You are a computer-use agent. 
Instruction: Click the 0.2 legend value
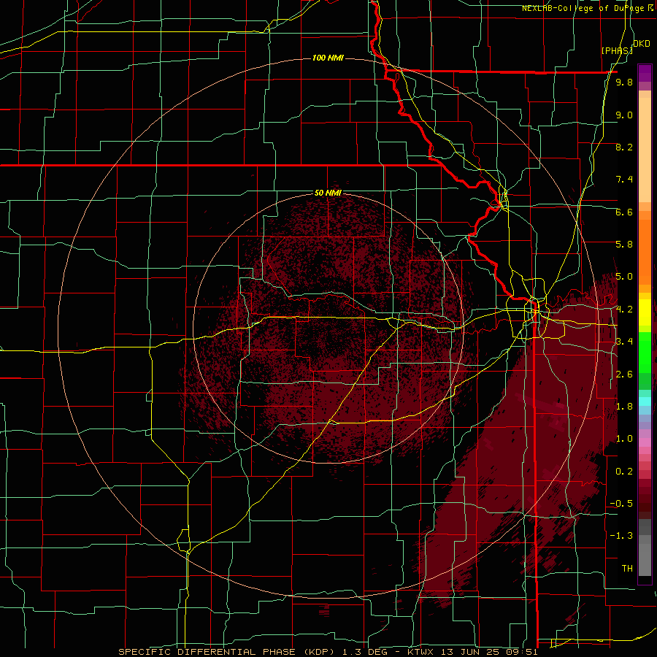point(624,472)
